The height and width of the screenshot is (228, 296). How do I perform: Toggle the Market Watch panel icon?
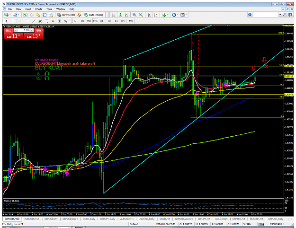click(x=25, y=15)
